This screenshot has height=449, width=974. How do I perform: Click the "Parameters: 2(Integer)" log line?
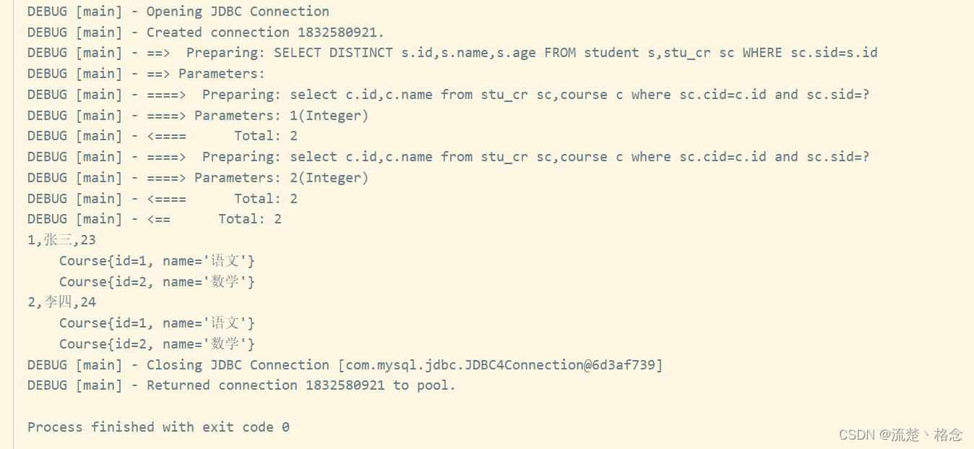pos(198,178)
